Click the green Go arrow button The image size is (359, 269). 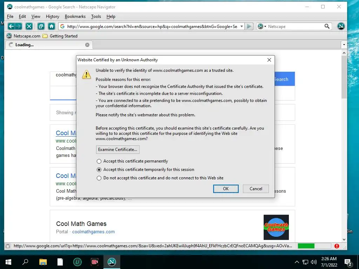pyautogui.click(x=249, y=26)
